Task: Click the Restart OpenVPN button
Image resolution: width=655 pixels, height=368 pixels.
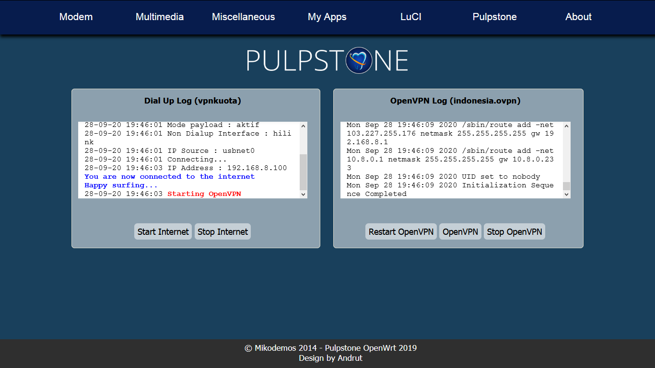Action: click(401, 231)
